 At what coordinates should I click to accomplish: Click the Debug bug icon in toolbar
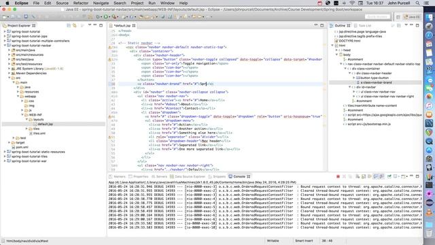pos(98,17)
